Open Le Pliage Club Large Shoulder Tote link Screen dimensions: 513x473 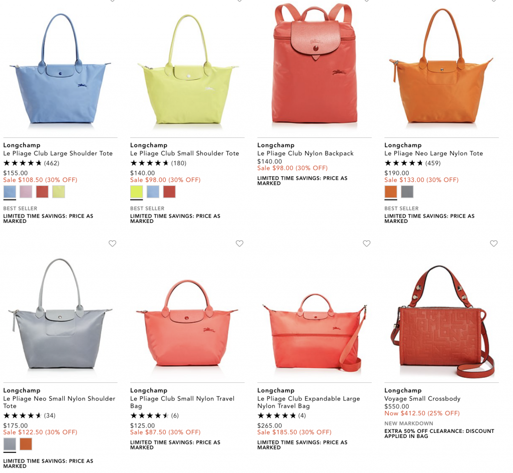[58, 153]
